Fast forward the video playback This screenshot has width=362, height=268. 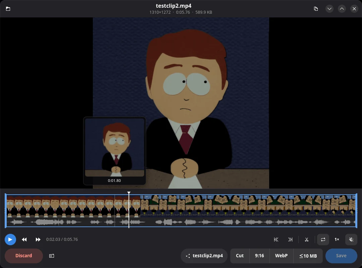(38, 240)
